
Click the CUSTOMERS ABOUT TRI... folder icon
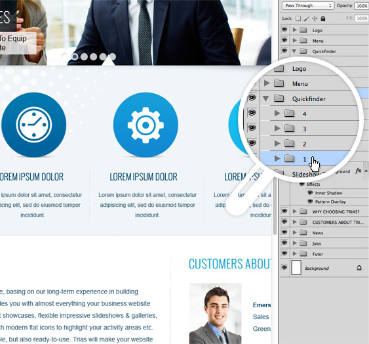click(x=303, y=222)
